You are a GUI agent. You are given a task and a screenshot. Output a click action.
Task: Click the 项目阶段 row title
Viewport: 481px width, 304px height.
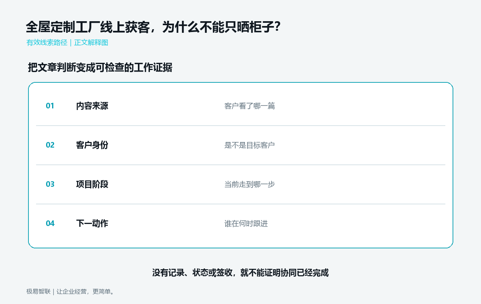pyautogui.click(x=92, y=184)
